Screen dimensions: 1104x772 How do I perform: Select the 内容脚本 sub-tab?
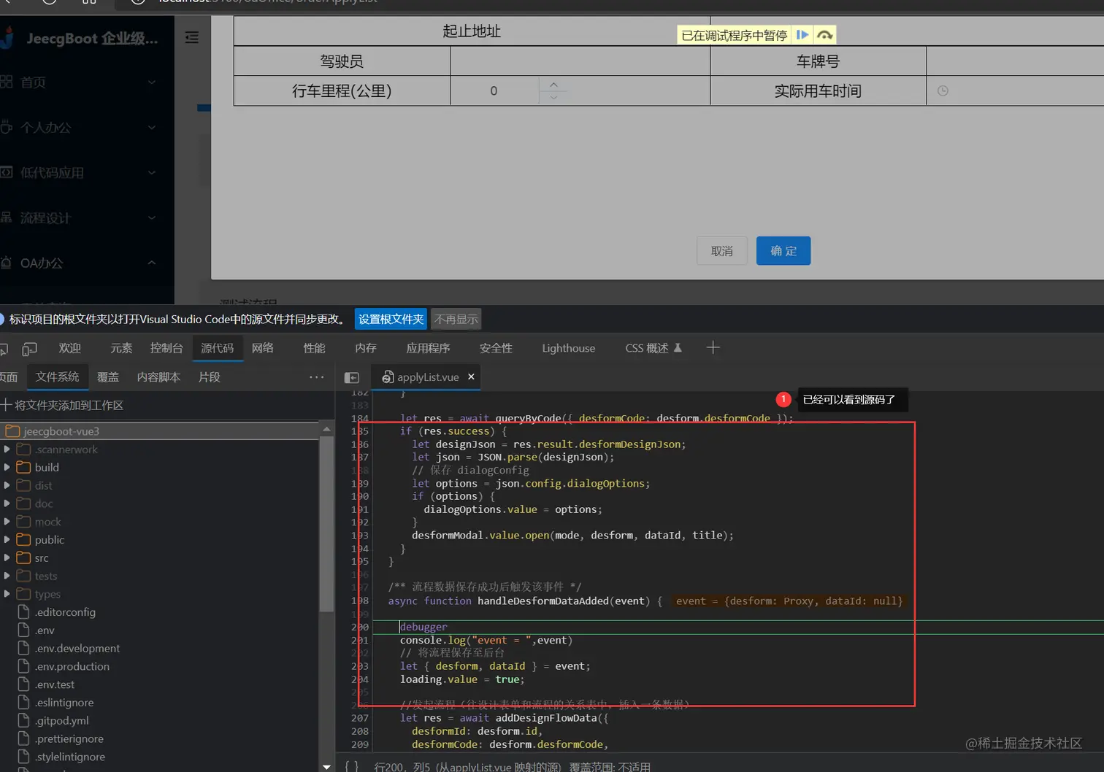click(x=158, y=377)
